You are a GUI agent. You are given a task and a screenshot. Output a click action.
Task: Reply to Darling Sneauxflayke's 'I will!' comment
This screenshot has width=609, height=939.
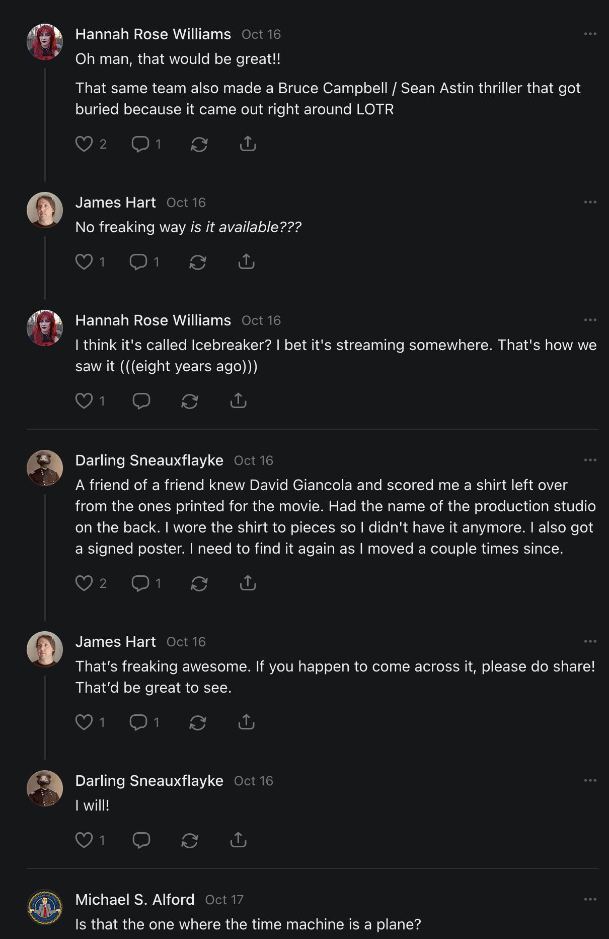(x=141, y=840)
